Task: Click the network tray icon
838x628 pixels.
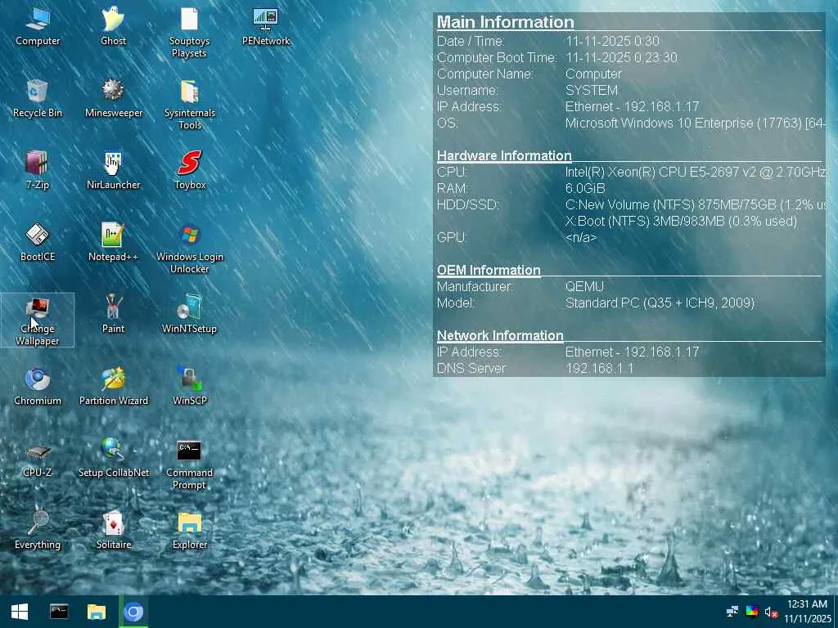Action: (x=732, y=612)
